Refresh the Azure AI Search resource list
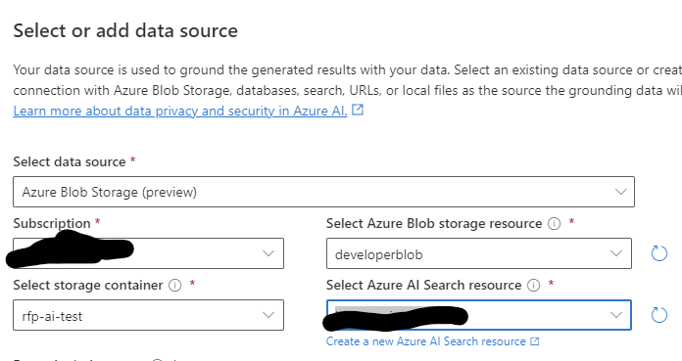 658,315
